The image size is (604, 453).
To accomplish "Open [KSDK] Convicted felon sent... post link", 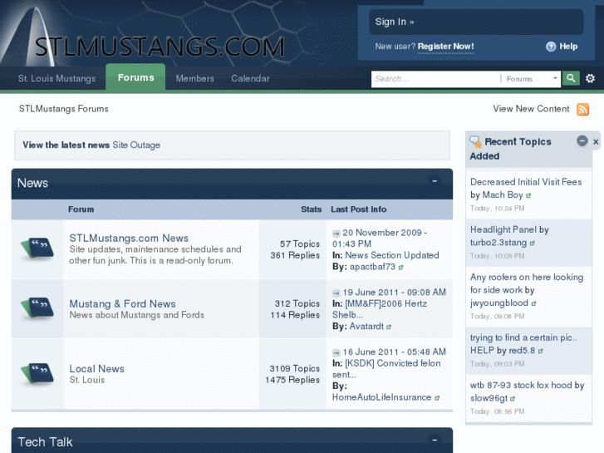I will pos(386,369).
